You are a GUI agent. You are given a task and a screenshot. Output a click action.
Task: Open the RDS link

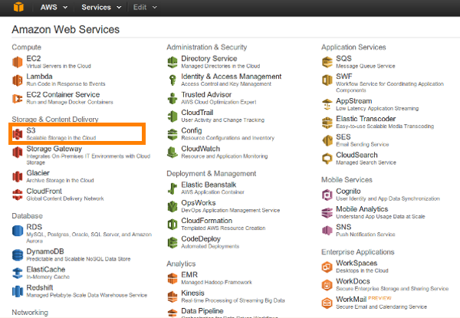[x=34, y=227]
